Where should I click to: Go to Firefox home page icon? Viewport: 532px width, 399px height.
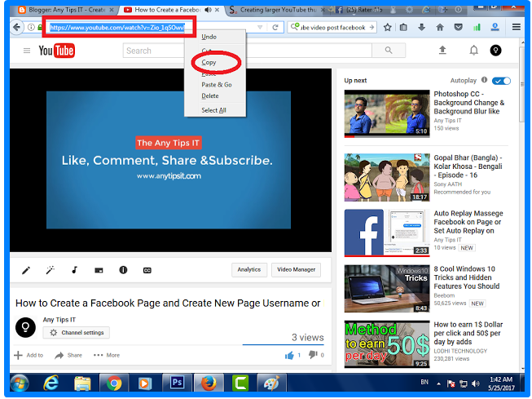click(x=440, y=27)
